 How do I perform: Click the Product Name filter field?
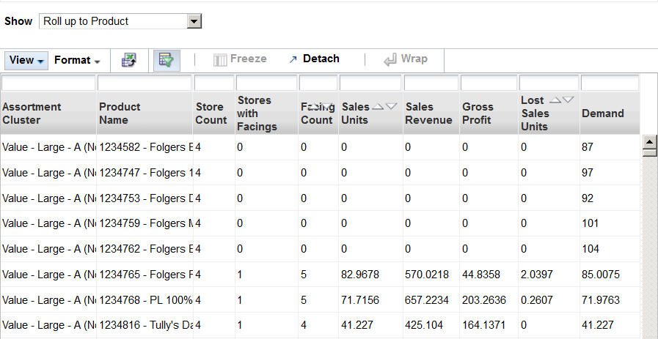coord(145,83)
